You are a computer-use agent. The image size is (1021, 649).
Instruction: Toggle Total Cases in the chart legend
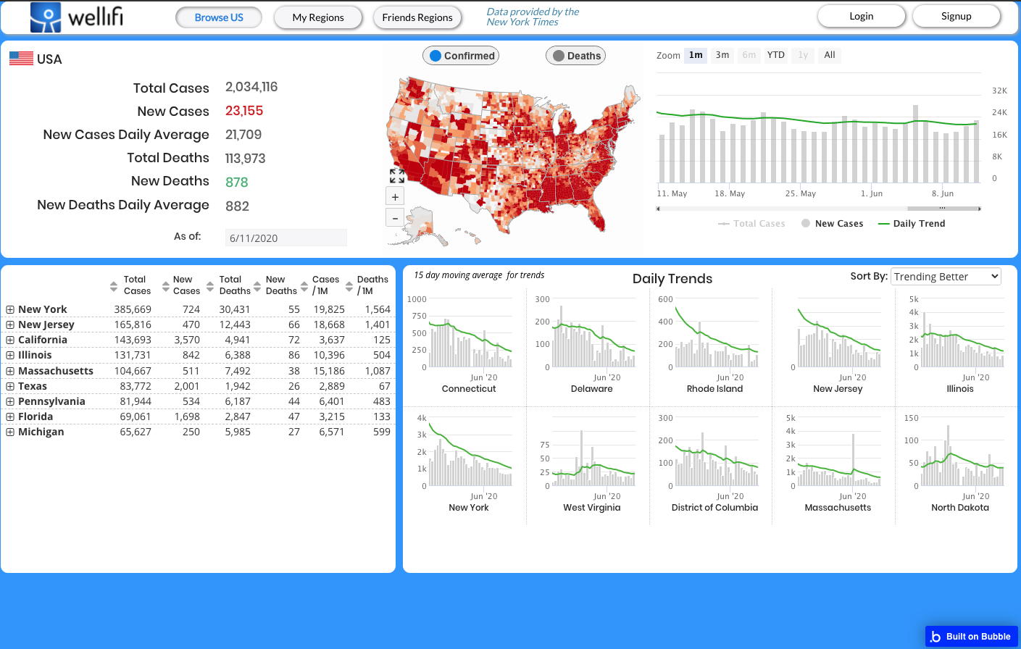pyautogui.click(x=751, y=223)
